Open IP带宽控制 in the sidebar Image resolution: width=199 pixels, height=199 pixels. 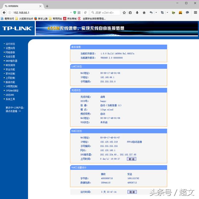click(x=12, y=86)
